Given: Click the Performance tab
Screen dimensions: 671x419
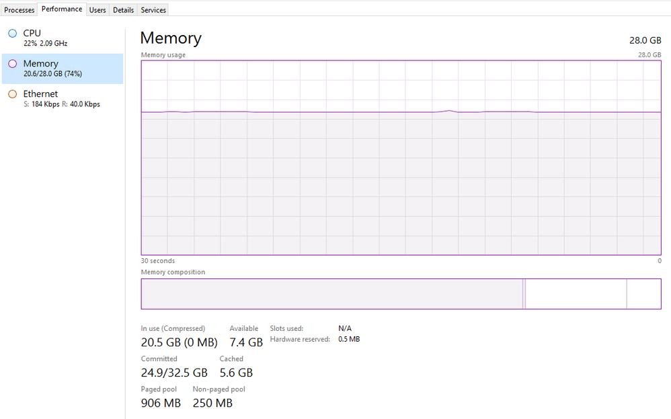Looking at the screenshot, I should pos(61,9).
